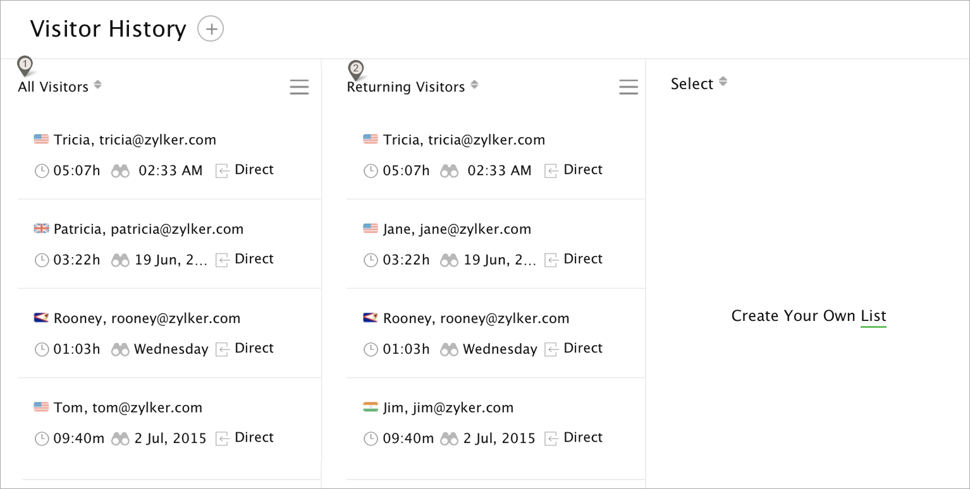Open the hamburger menu for Returning Visitors
This screenshot has height=489, width=970.
628,87
